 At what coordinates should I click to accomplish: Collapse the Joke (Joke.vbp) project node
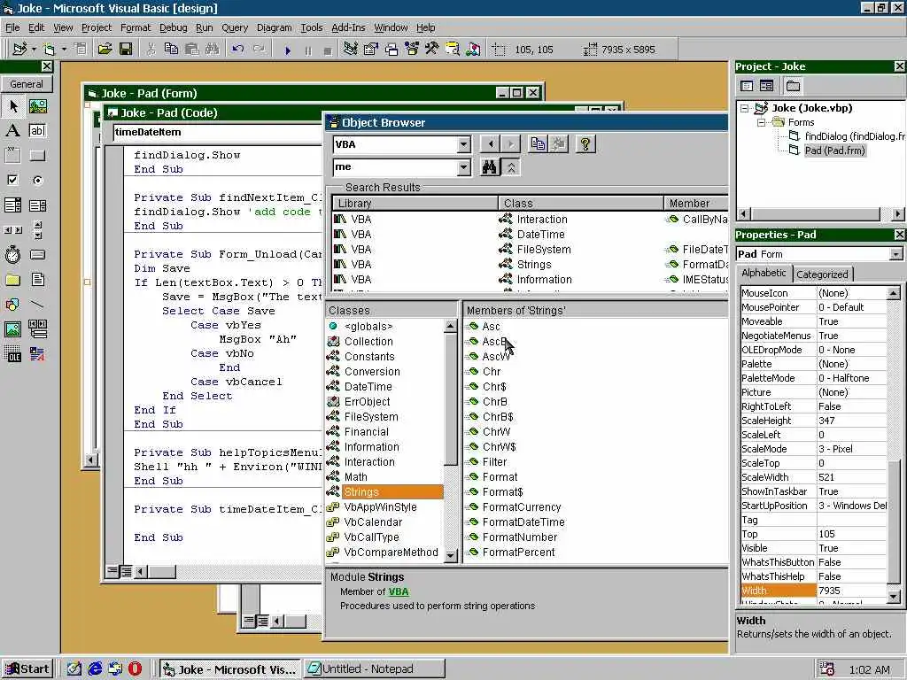pos(745,108)
